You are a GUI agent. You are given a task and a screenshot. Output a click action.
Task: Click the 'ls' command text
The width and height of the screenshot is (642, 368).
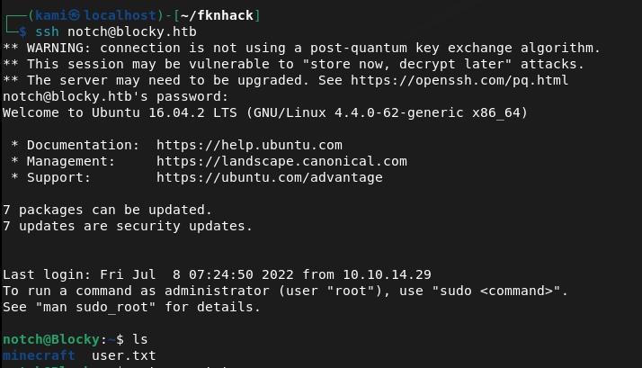139,339
